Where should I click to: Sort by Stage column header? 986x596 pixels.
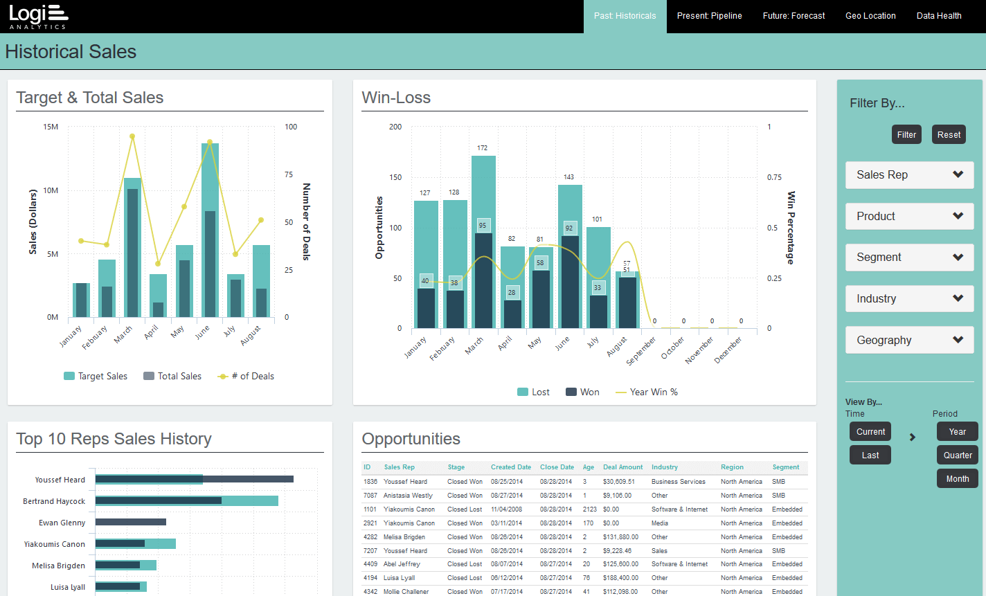click(x=456, y=467)
